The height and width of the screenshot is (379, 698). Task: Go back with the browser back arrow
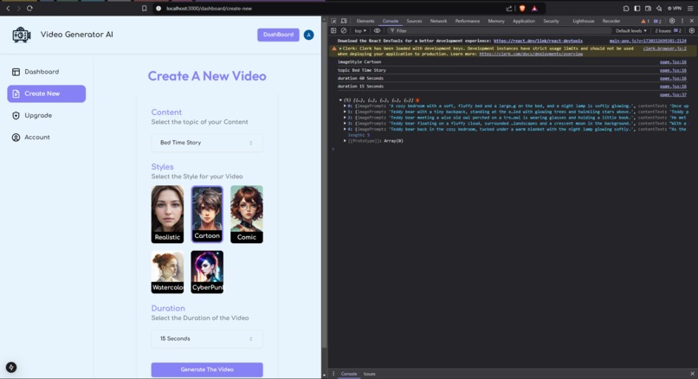(8, 8)
